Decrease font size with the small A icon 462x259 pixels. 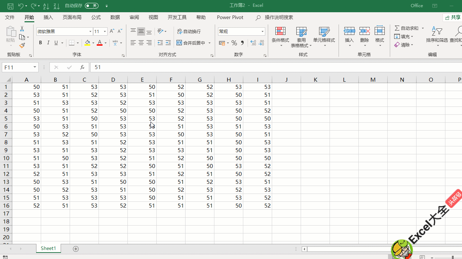click(x=120, y=31)
